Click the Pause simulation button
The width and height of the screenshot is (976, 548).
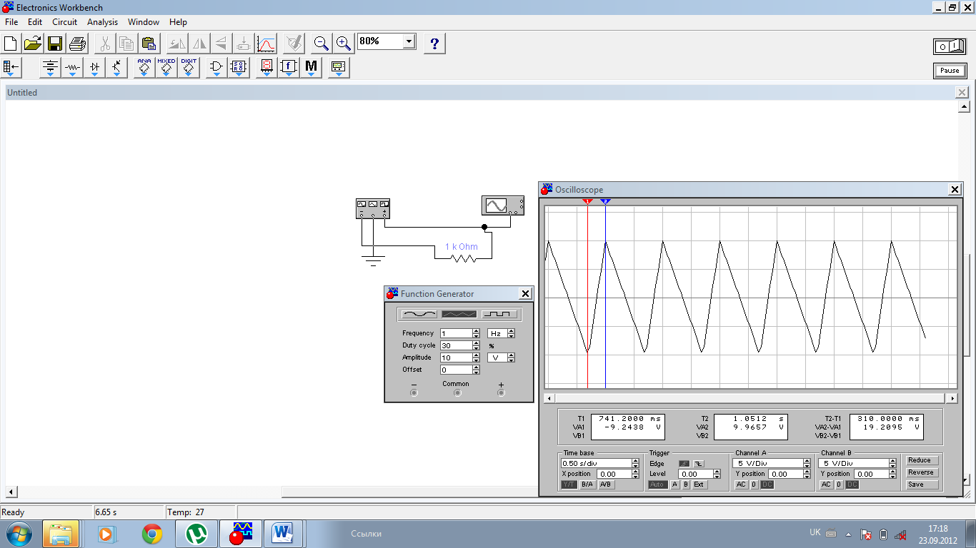tap(950, 71)
